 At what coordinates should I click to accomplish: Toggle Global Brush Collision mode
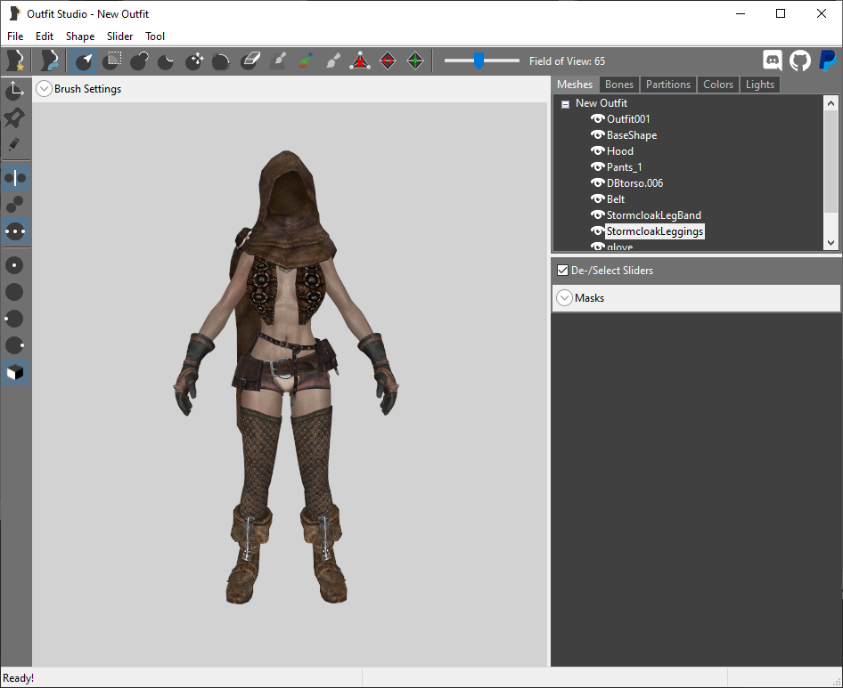[x=14, y=232]
